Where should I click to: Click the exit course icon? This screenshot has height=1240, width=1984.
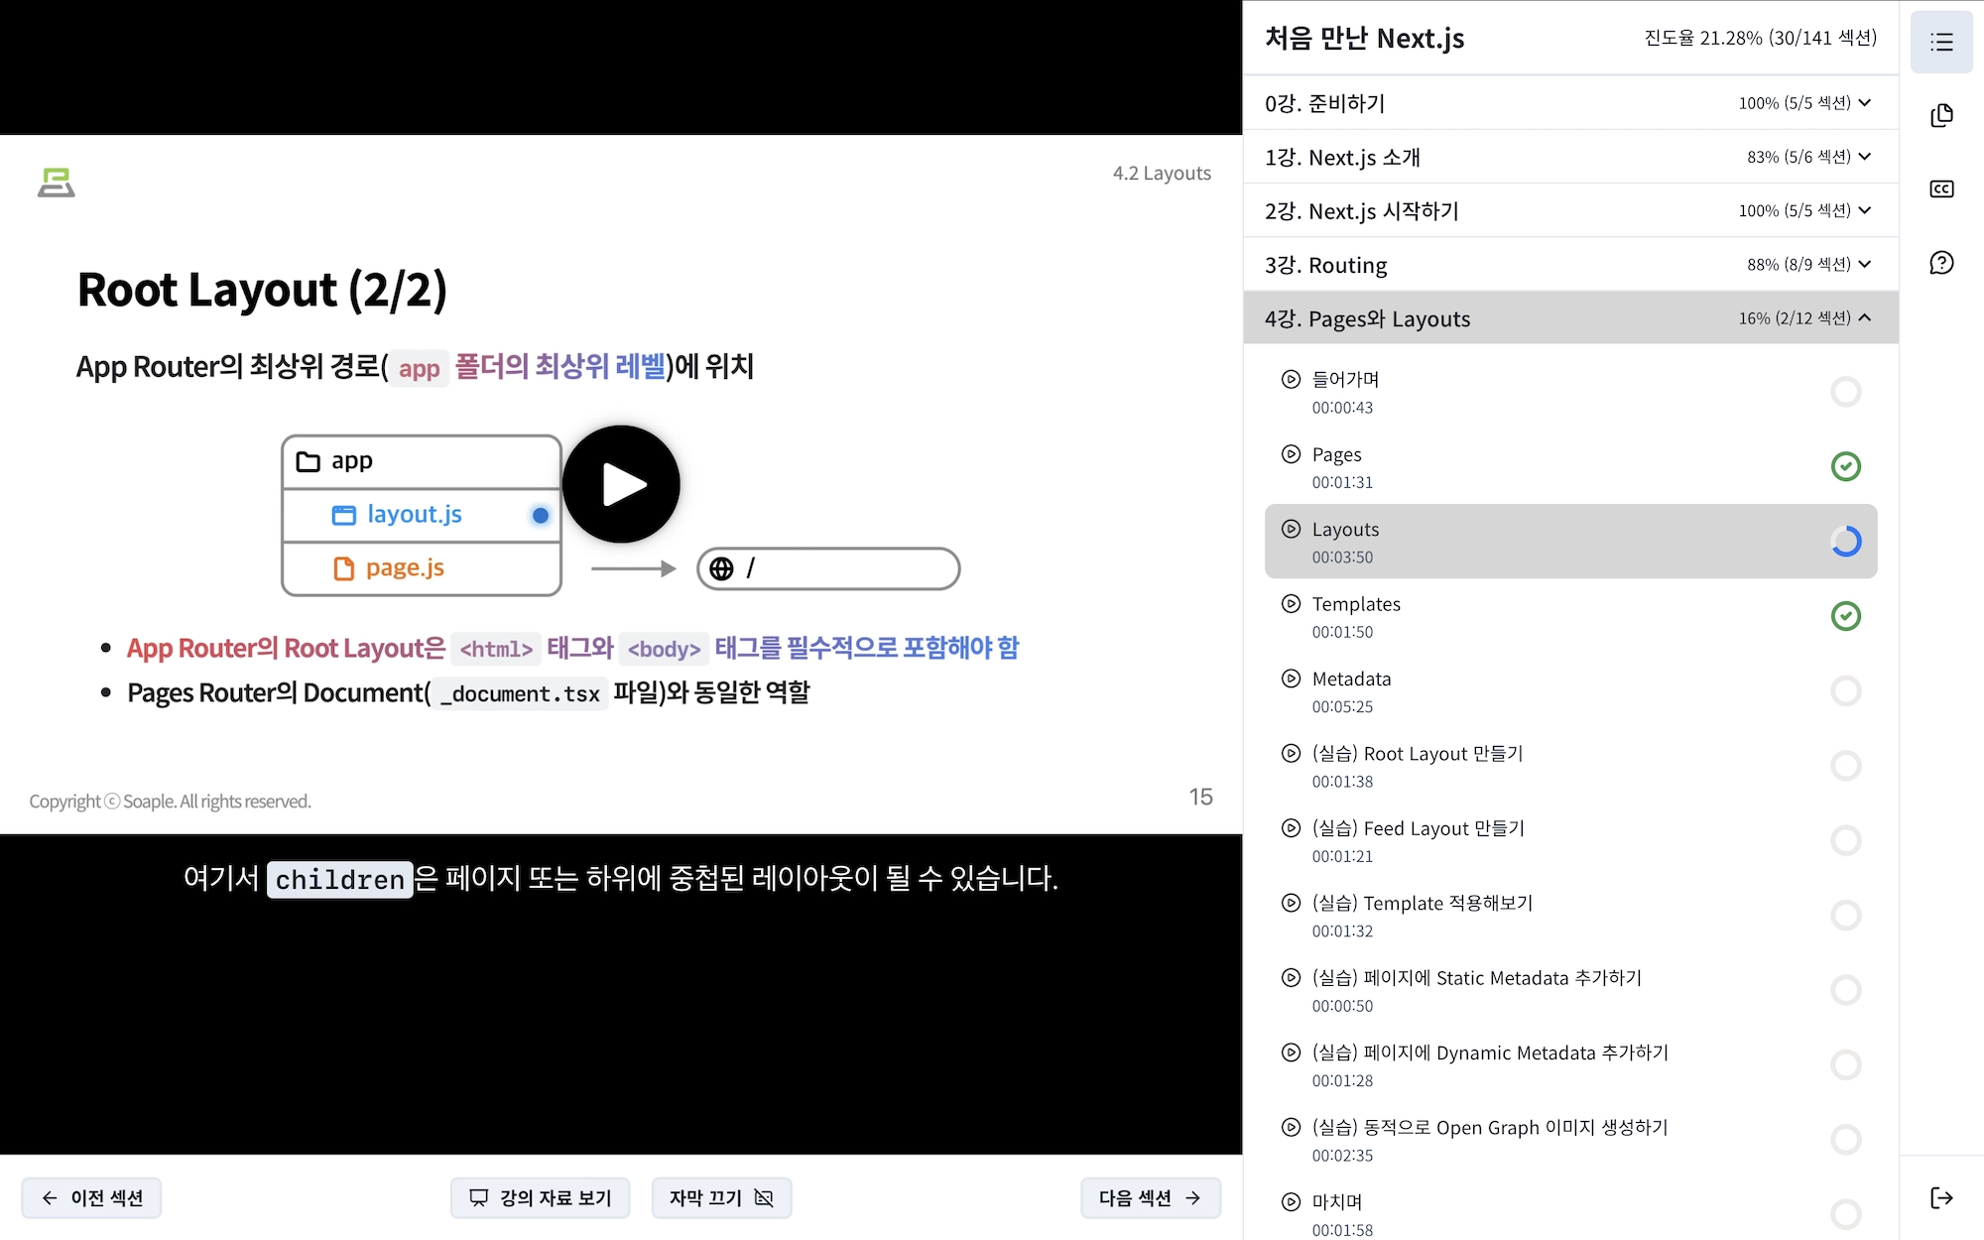click(x=1941, y=1197)
